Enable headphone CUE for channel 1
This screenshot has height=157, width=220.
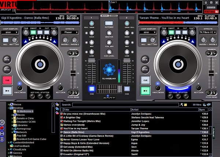click(x=92, y=89)
